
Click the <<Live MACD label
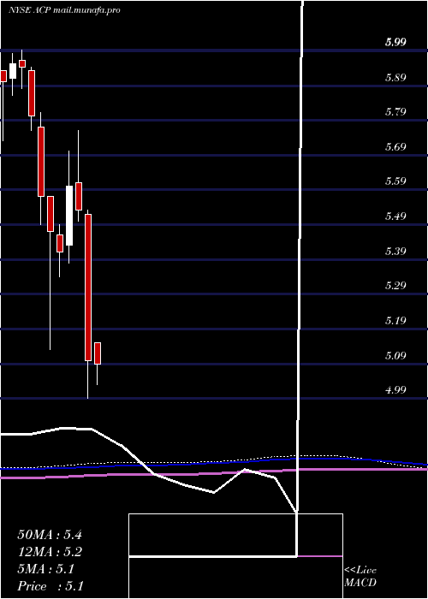click(x=360, y=577)
